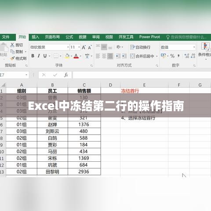Click the Orientation (text angle) icon
Image resolution: width=211 pixels, height=211 pixels.
[x=118, y=47]
